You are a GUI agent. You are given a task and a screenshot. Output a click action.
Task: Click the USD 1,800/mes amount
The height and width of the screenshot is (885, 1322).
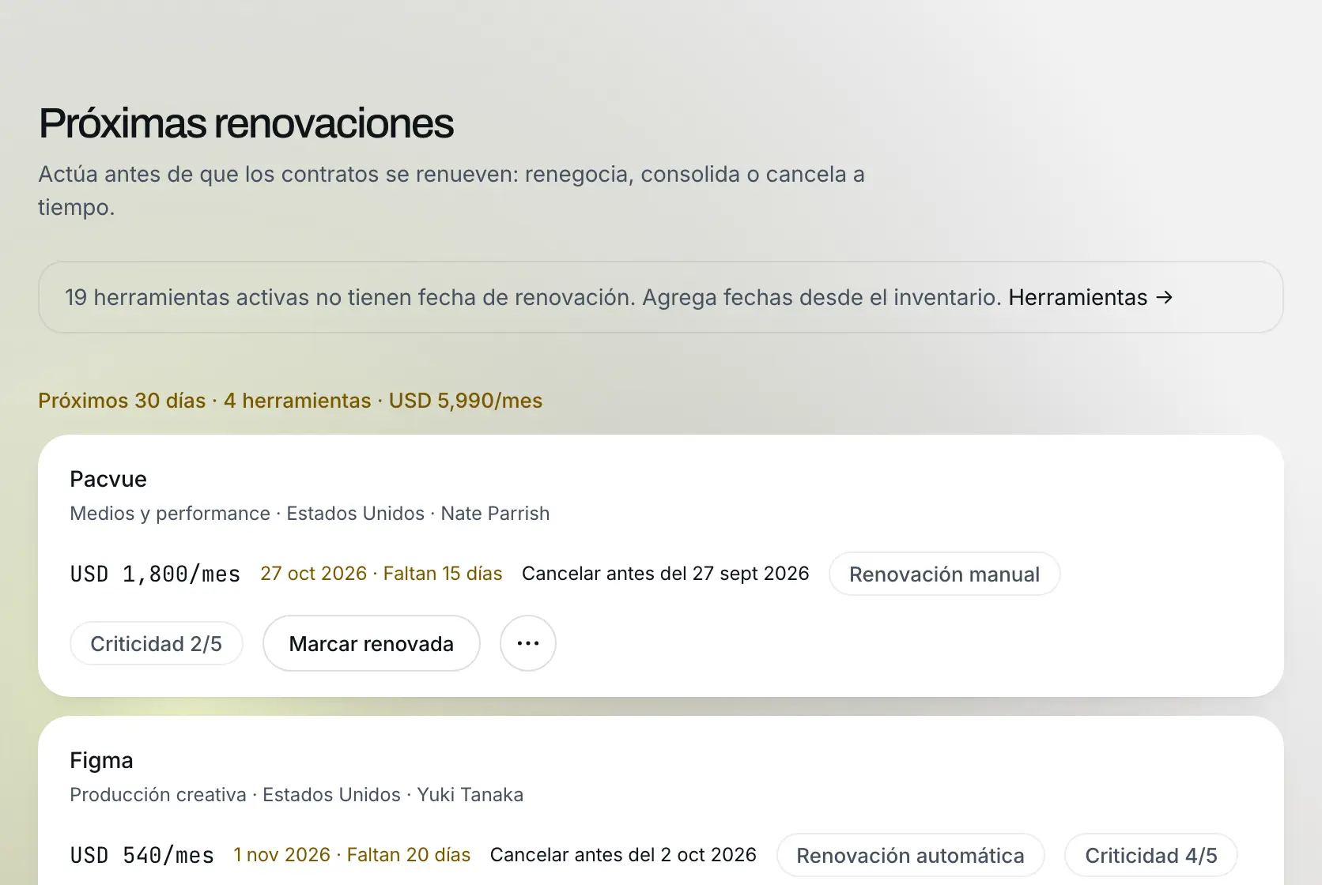tap(155, 574)
